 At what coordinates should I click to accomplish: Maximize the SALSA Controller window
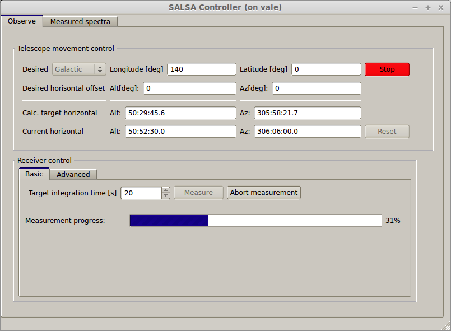(428, 7)
